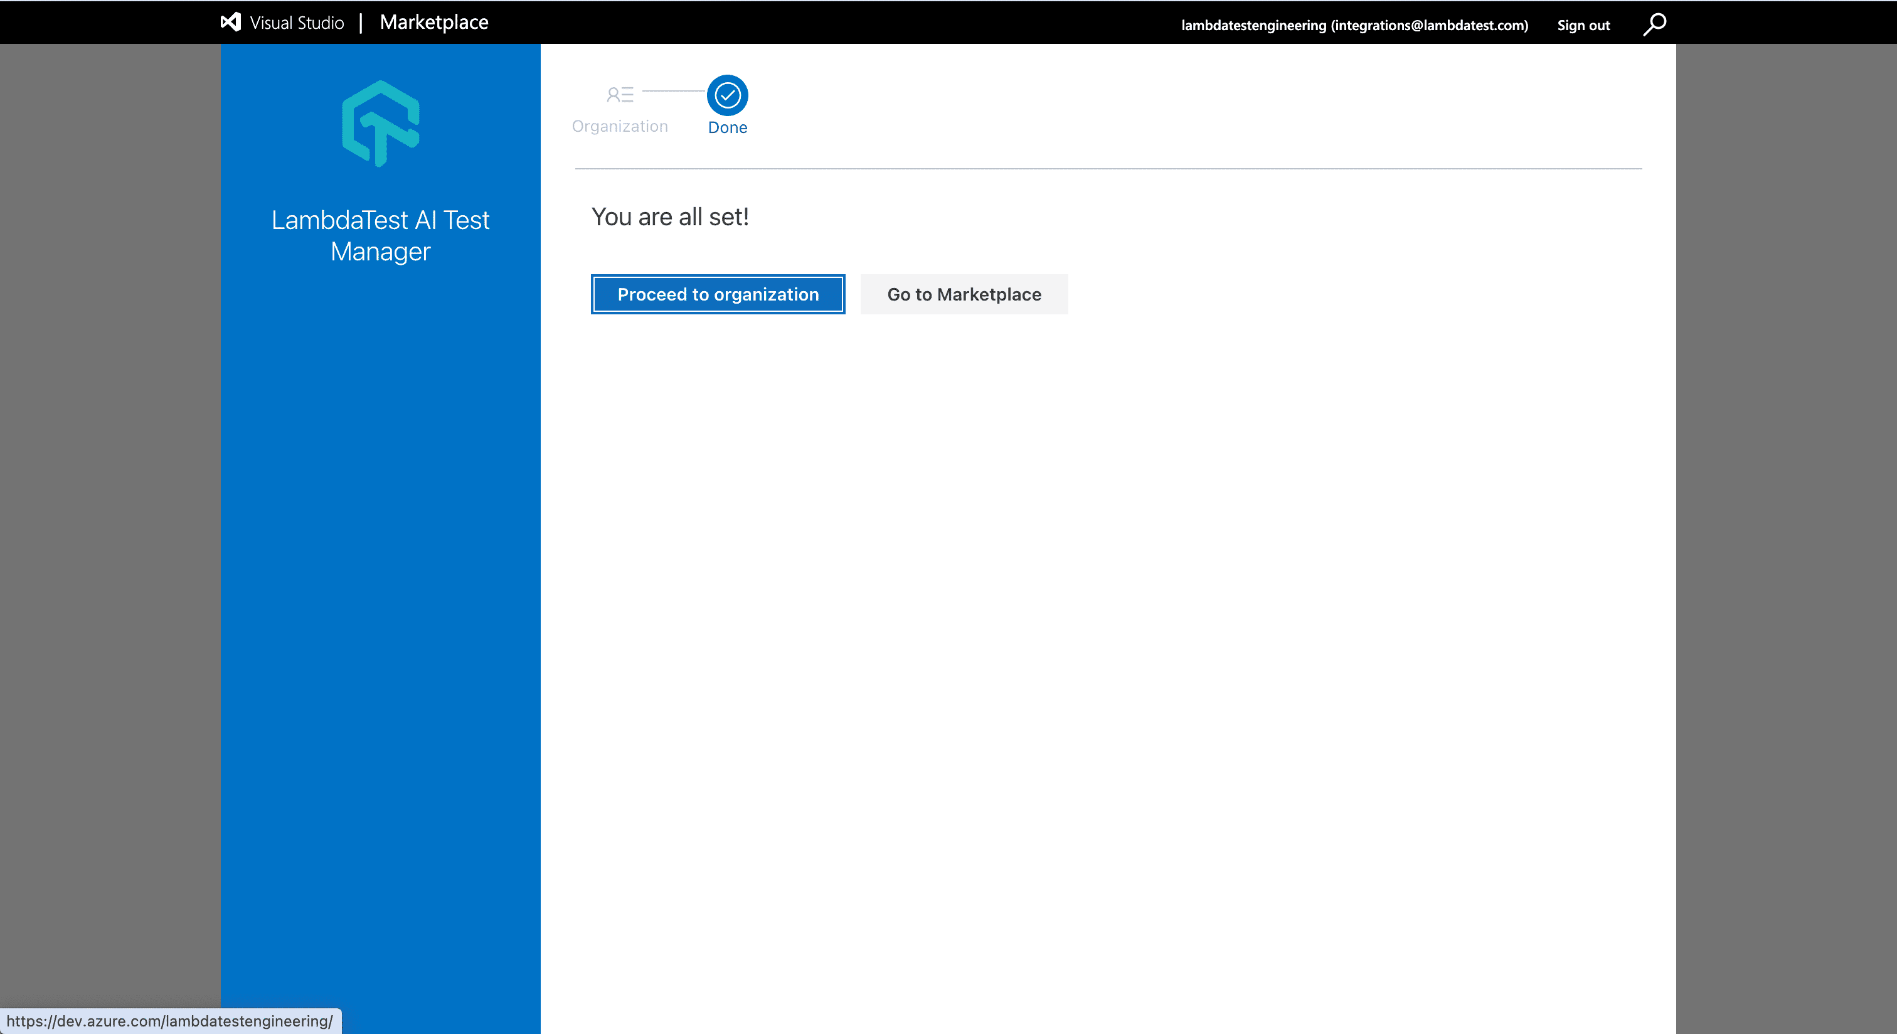This screenshot has width=1897, height=1034.
Task: Click the Visual Studio header text
Action: pos(297,23)
